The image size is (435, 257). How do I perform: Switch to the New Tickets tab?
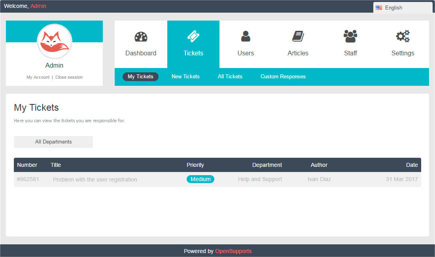[x=185, y=76]
